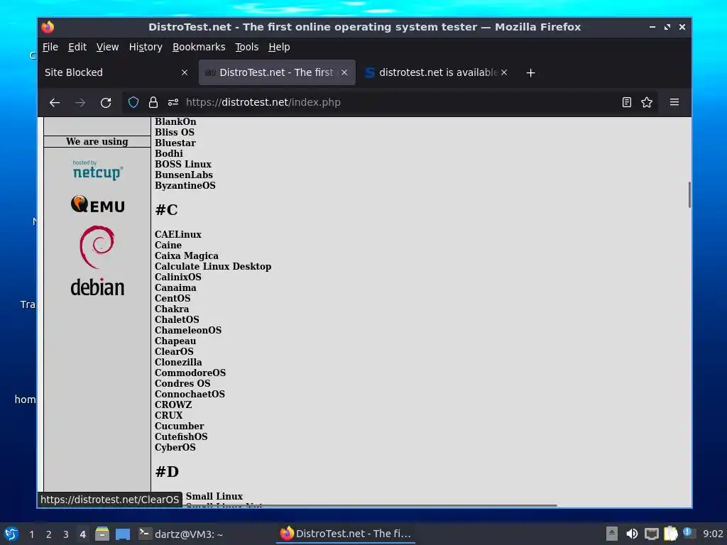Open the system start menu
Image resolution: width=727 pixels, height=545 pixels.
click(x=11, y=534)
